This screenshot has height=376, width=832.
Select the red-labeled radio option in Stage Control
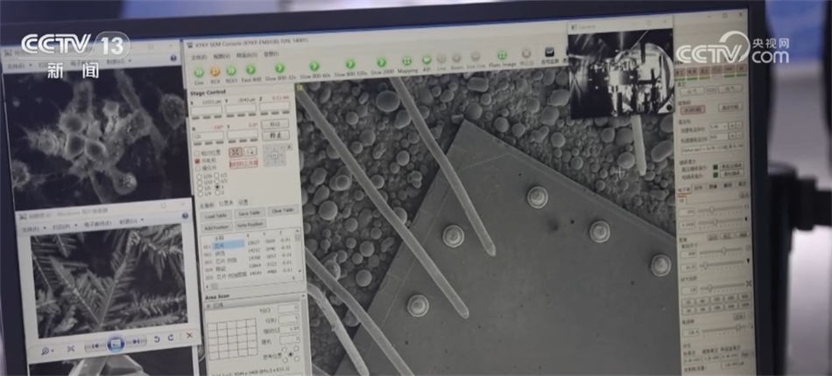point(197,161)
